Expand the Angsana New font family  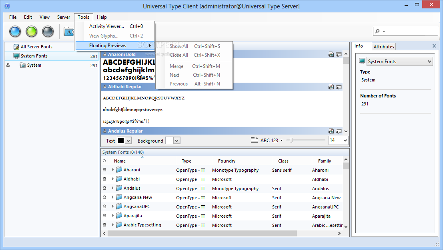[x=113, y=197]
